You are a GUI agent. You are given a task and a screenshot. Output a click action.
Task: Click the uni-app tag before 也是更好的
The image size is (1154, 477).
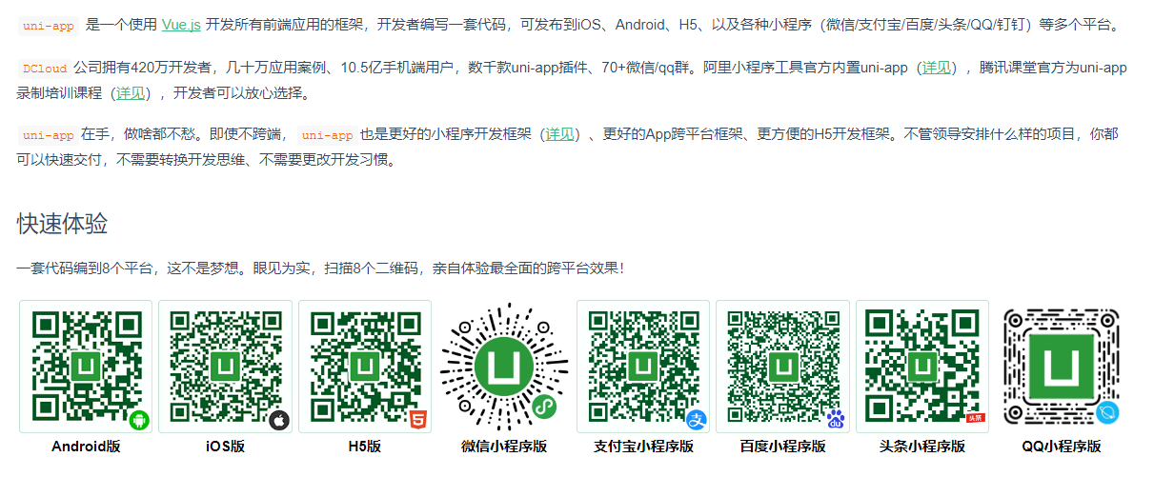pos(327,135)
